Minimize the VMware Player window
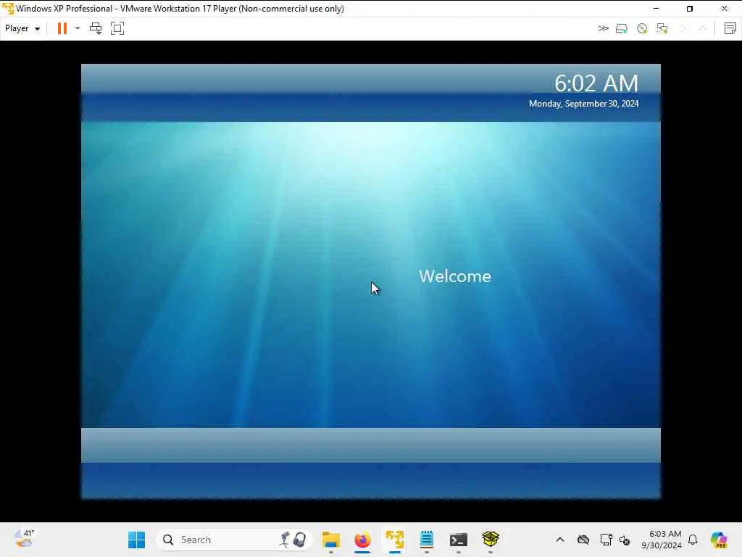The height and width of the screenshot is (557, 742). [656, 9]
